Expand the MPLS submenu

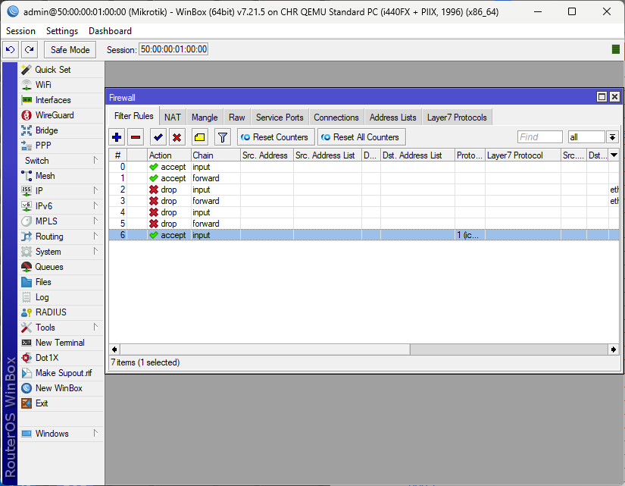95,221
